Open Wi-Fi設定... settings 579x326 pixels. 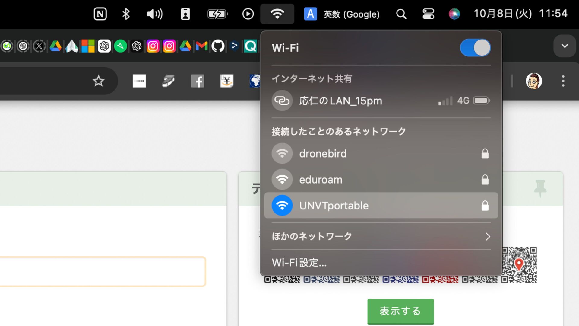tap(299, 263)
